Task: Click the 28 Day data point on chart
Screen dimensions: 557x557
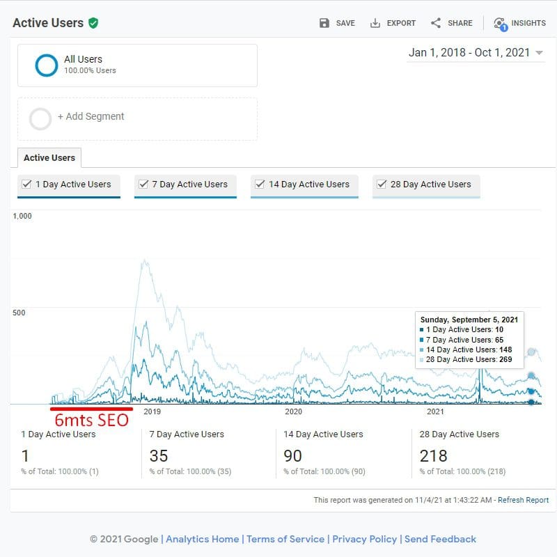Action: [533, 352]
